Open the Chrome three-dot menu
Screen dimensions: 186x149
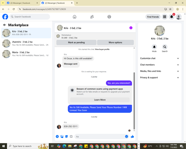183,9
